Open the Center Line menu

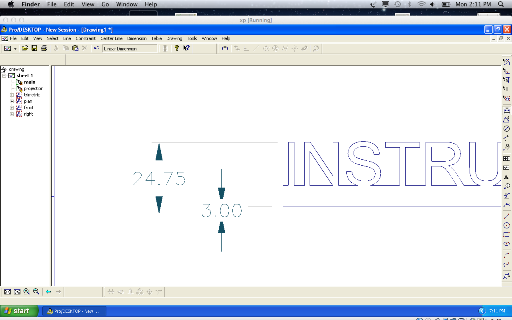coord(112,38)
